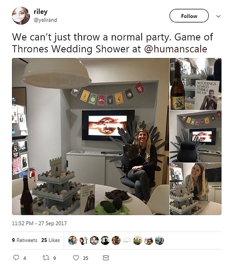Click the envelope direct message icon

point(106,258)
